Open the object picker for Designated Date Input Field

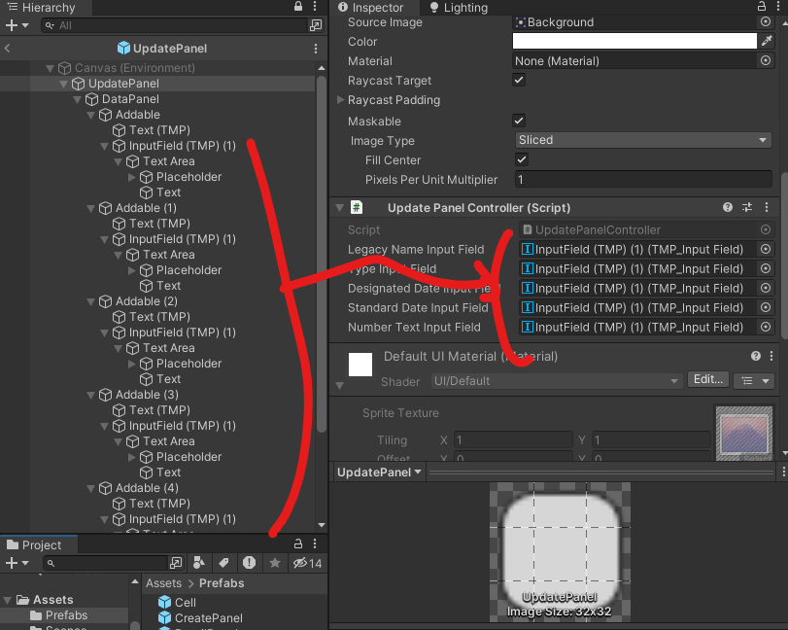point(766,288)
